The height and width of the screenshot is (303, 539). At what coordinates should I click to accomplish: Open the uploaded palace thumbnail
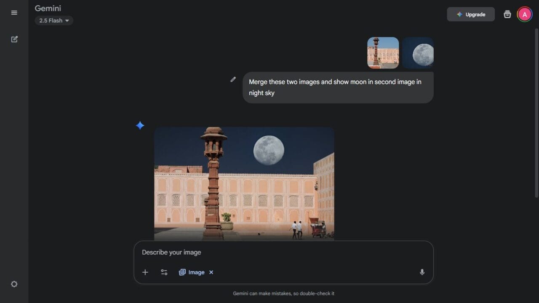coord(383,53)
